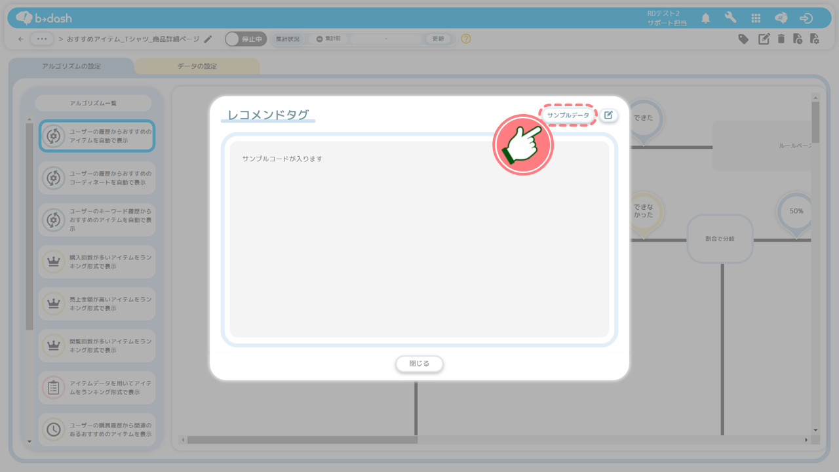Click the trash delete icon
The height and width of the screenshot is (472, 839).
(781, 39)
